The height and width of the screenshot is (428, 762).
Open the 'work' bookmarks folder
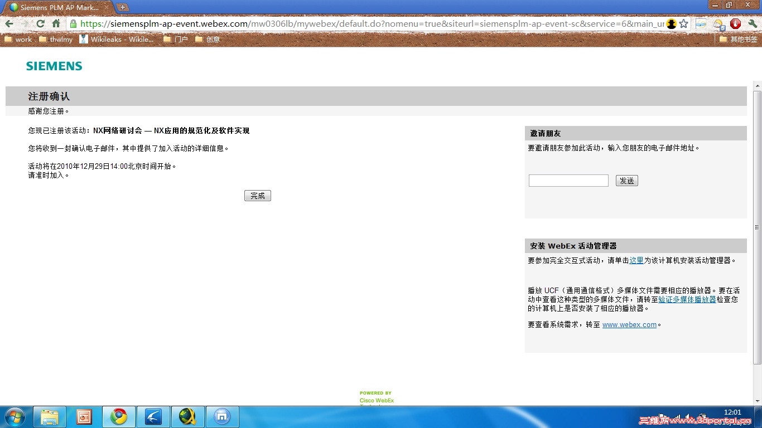[x=18, y=40]
